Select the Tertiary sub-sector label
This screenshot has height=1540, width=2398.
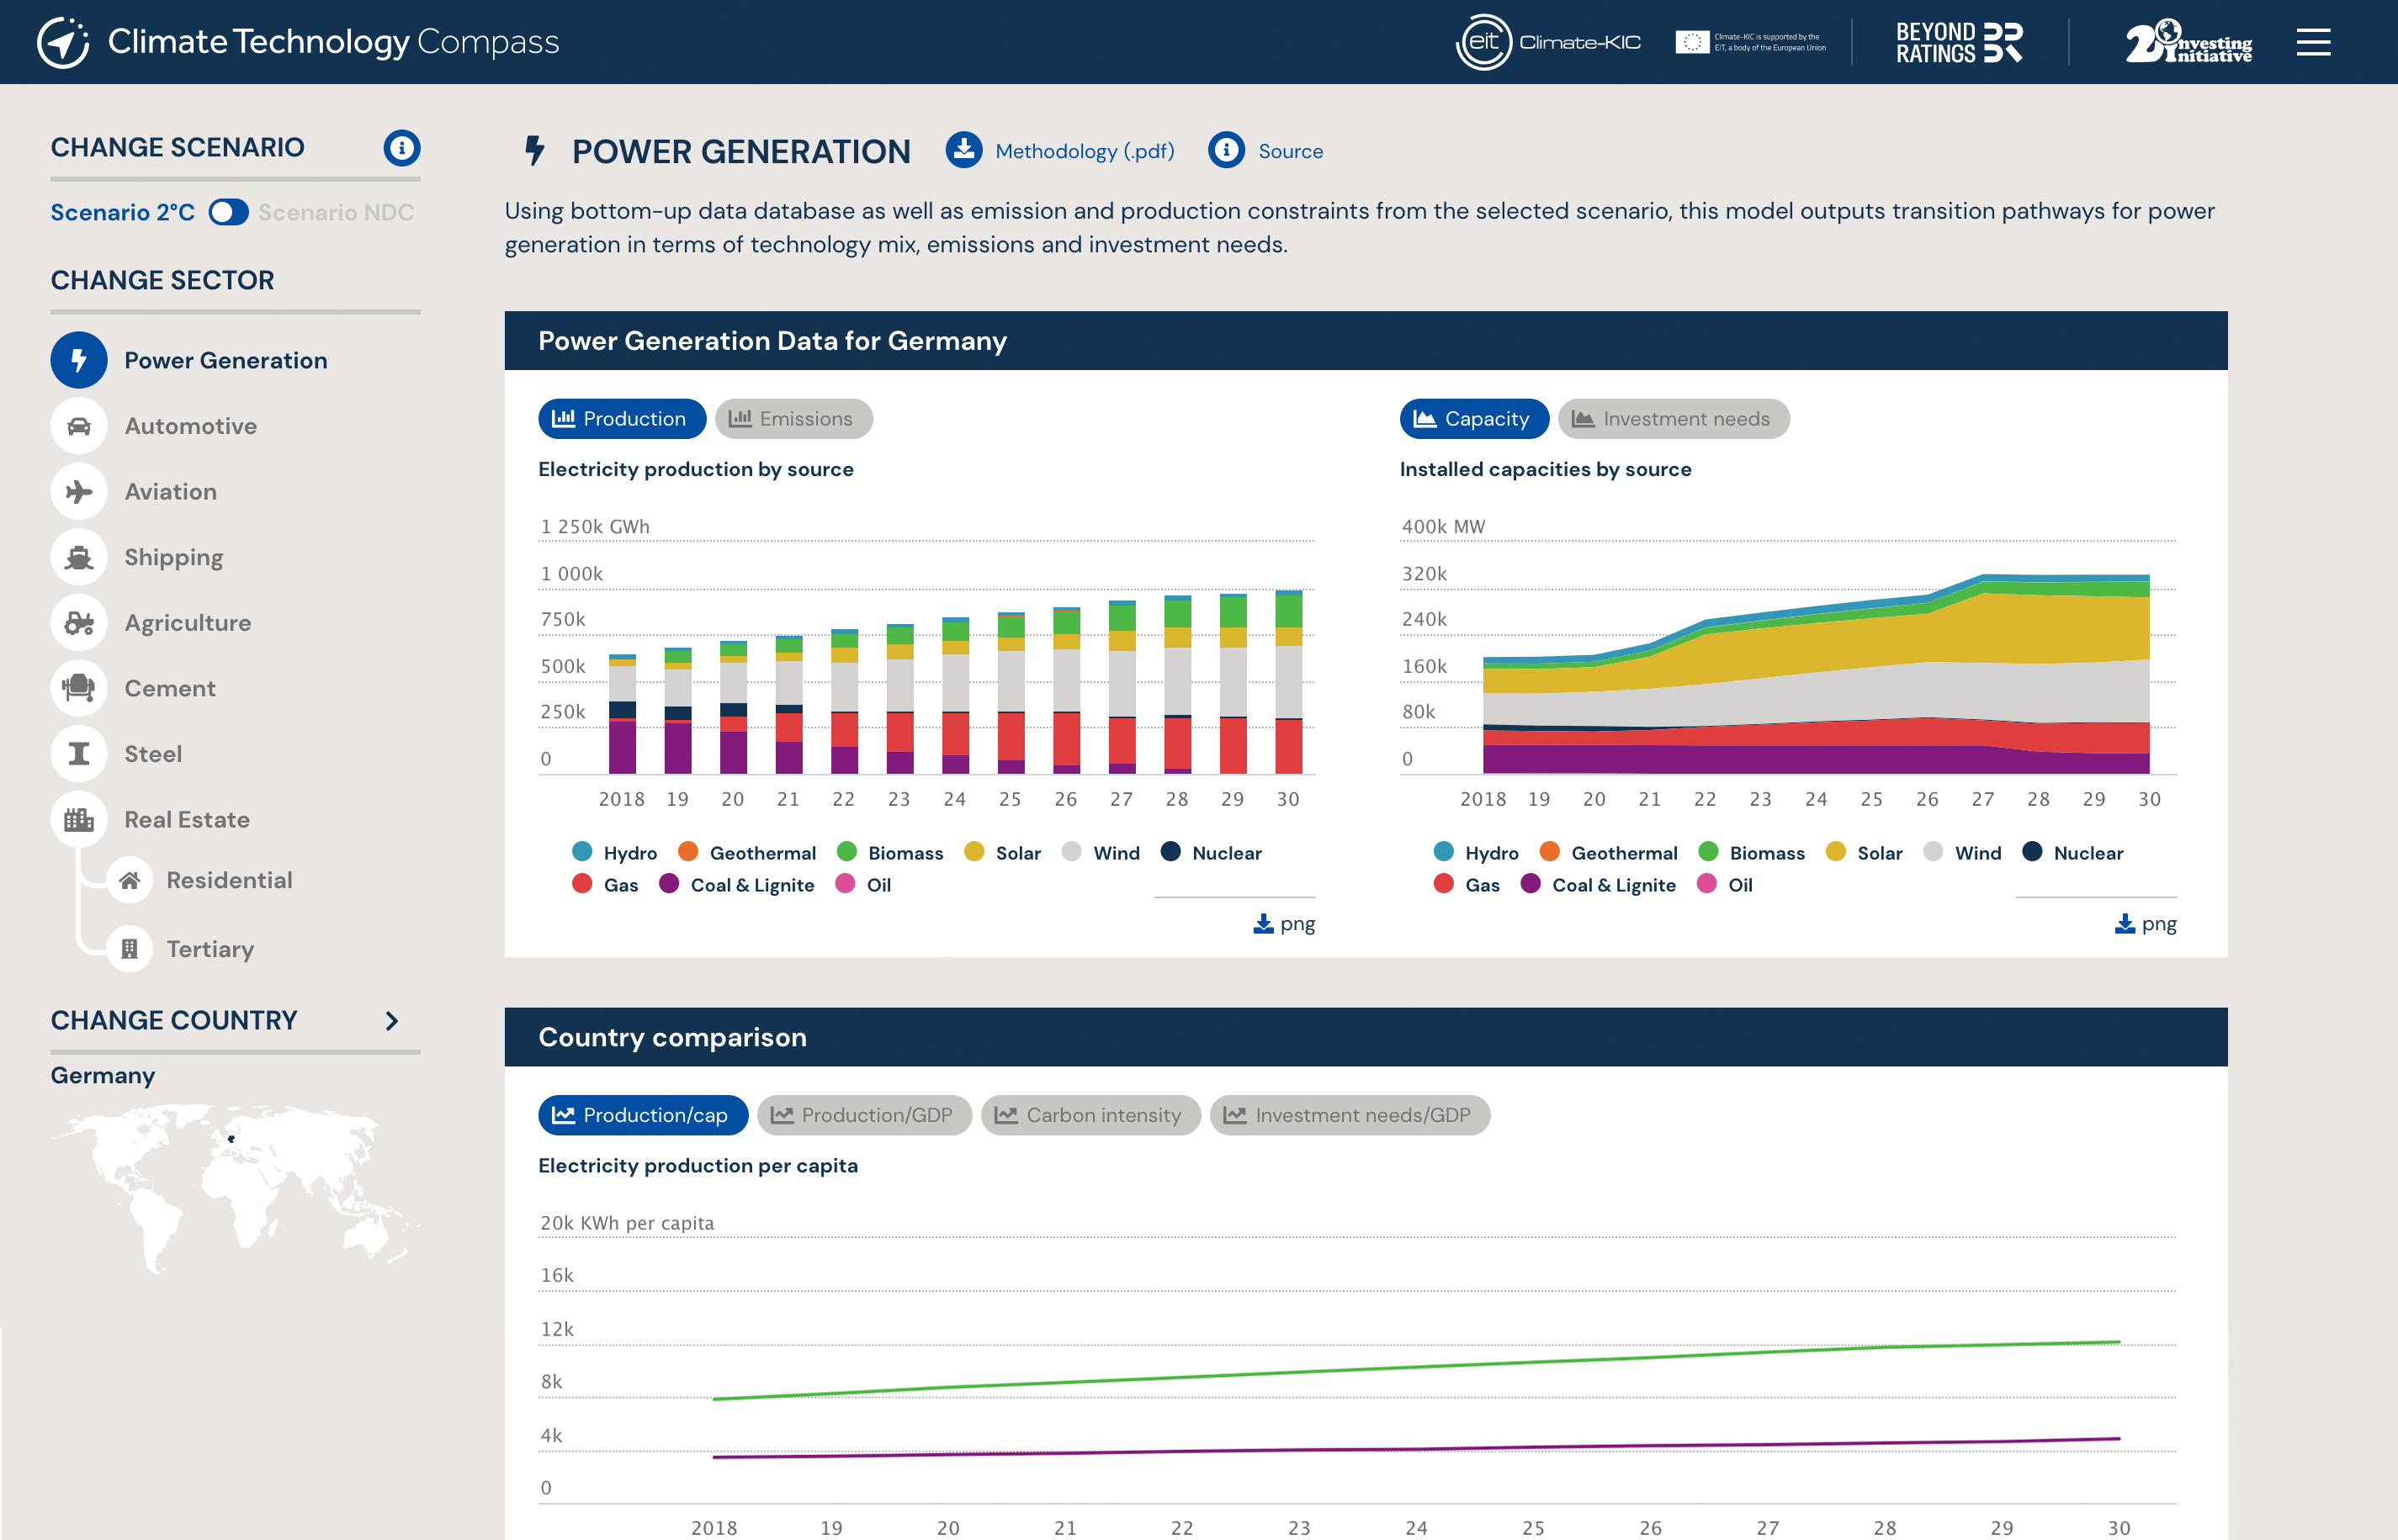[x=210, y=949]
